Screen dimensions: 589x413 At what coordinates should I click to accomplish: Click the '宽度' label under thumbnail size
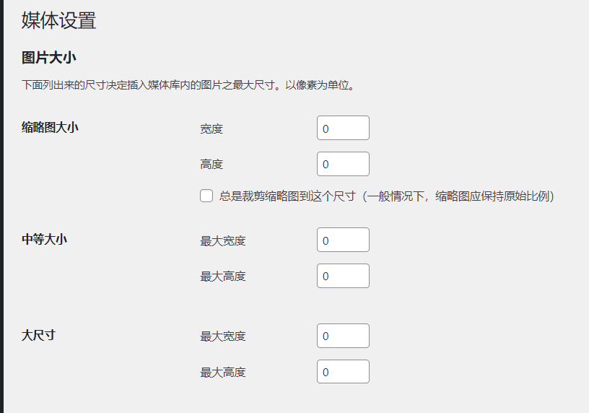point(211,129)
